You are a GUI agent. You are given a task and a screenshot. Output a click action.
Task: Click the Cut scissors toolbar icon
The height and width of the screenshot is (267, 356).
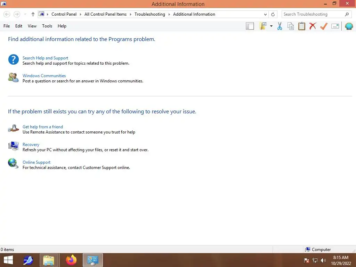280,26
